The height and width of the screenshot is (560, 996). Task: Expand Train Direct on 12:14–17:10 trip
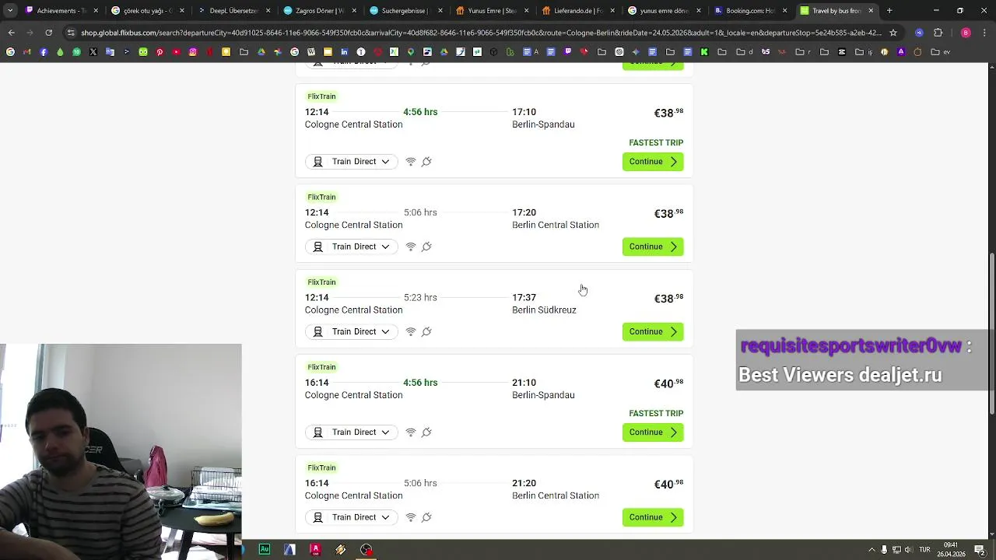click(352, 162)
